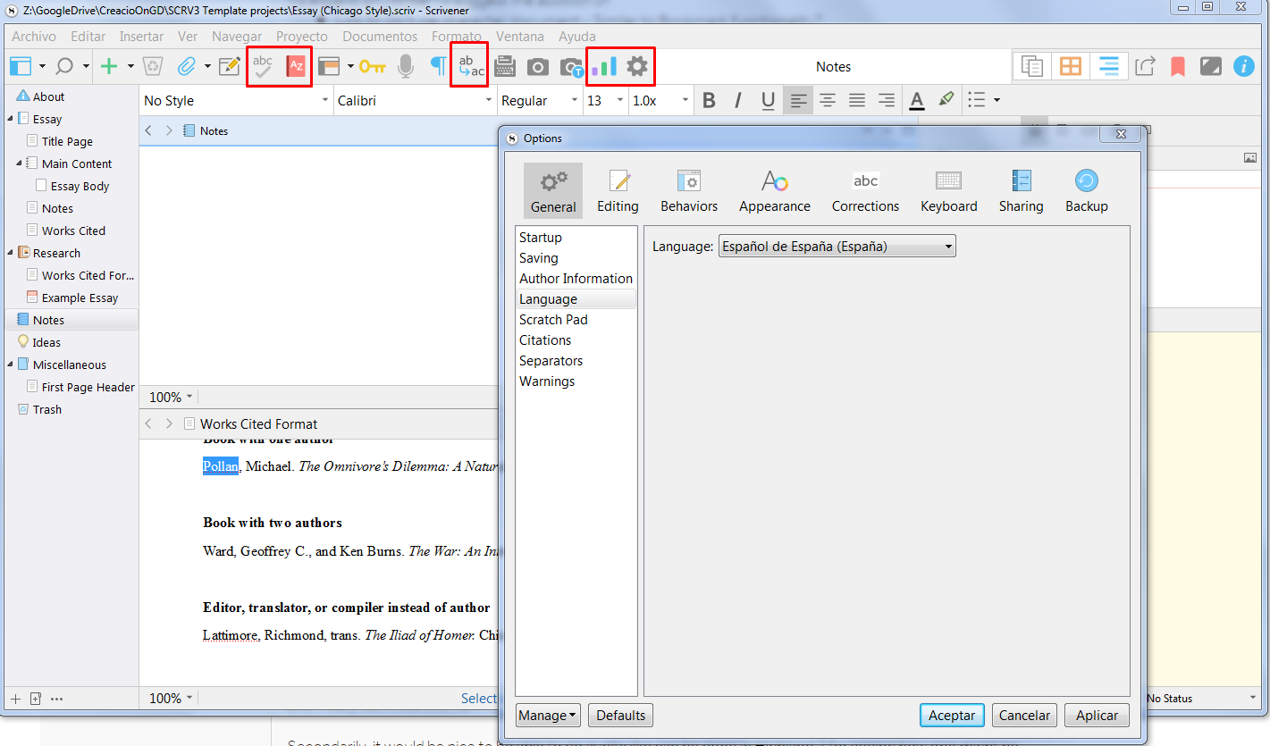This screenshot has width=1270, height=746.
Task: Set center text alignment
Action: coord(828,101)
